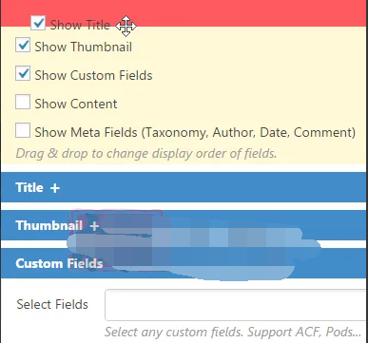Expand the Thumbnail accordion header
Screen dimensions: 368x343
(184, 225)
